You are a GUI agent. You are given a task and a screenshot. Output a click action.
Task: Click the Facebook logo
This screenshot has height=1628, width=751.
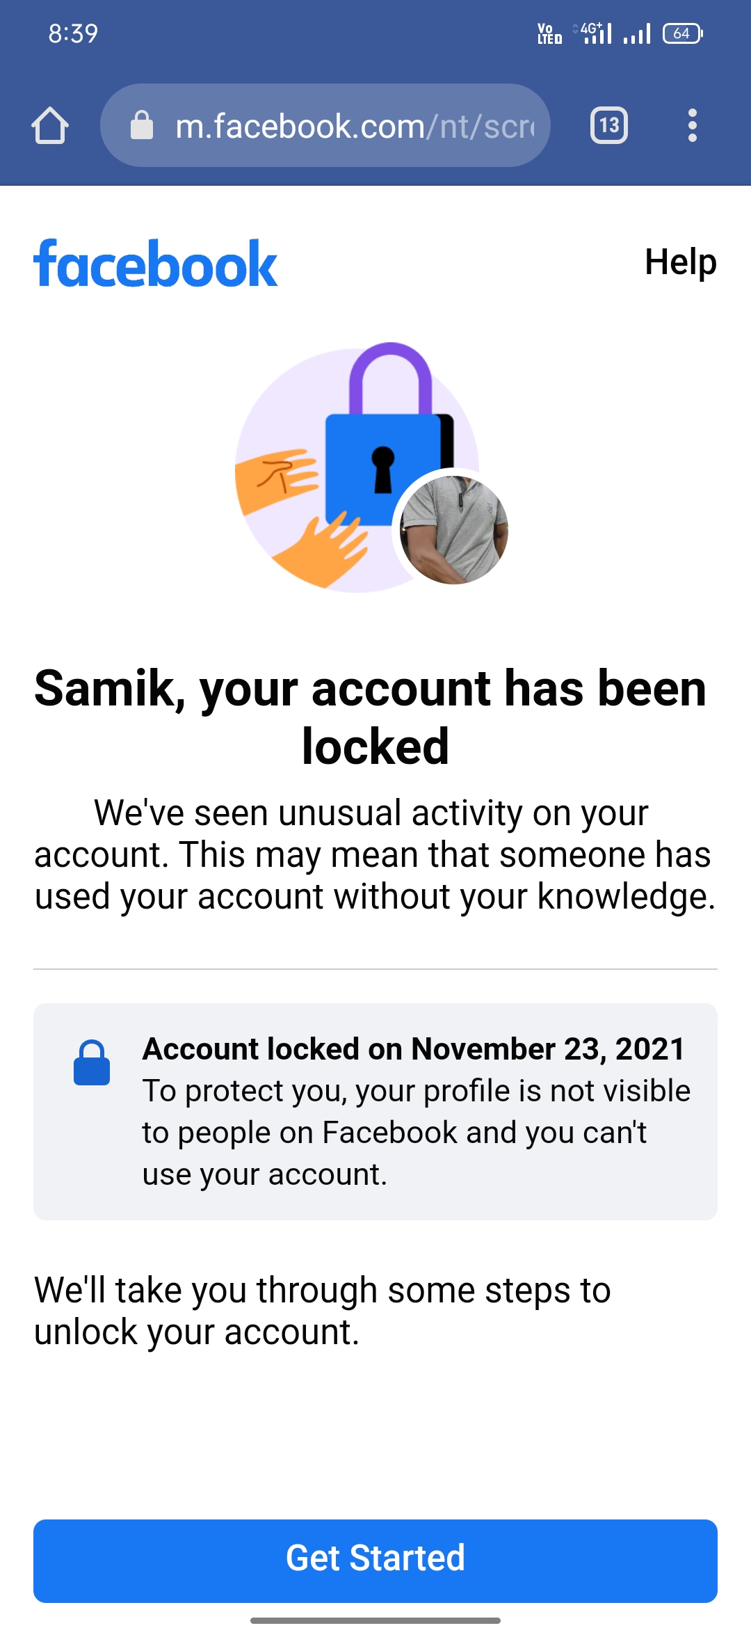click(156, 264)
